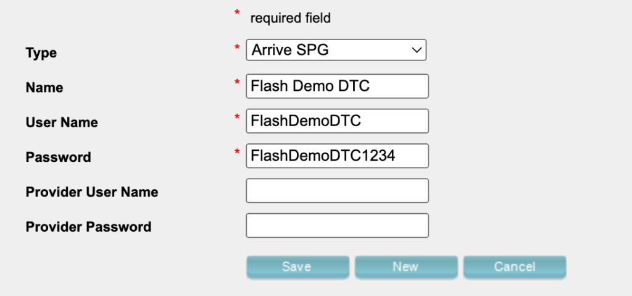Click the chevron arrow of Type combo box
The image size is (632, 296).
coord(417,51)
